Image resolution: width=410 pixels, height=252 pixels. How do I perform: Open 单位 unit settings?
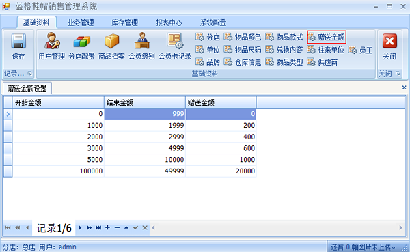(x=208, y=50)
